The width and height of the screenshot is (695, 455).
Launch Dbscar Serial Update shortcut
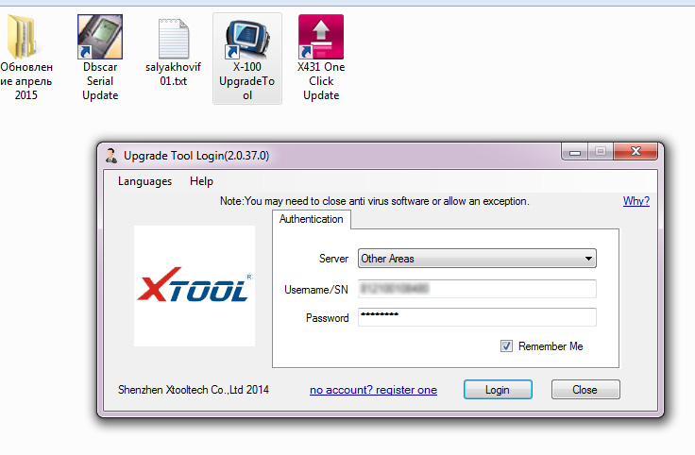tap(100, 37)
